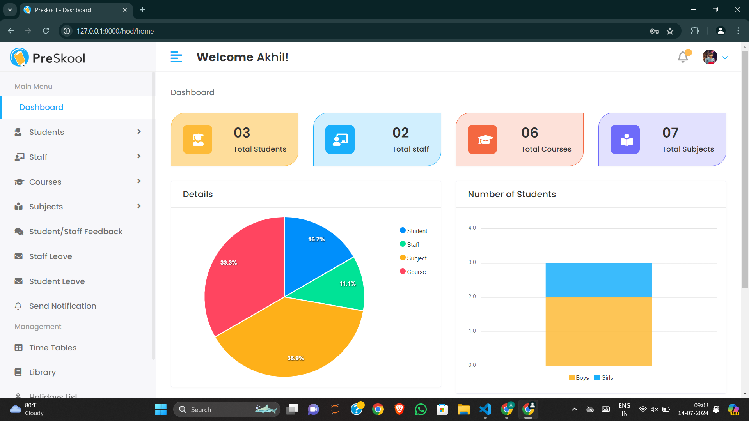
Task: Select Dashboard in the main menu
Action: [x=41, y=107]
